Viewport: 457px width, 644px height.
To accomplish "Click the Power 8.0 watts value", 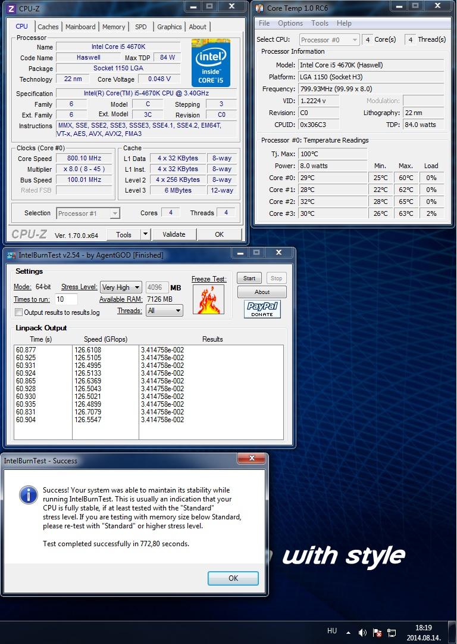I will click(x=333, y=166).
